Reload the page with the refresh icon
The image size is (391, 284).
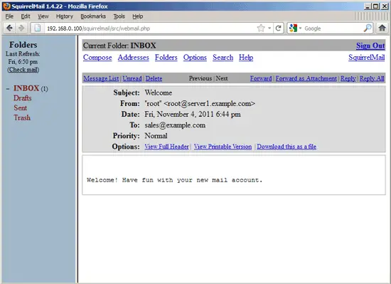coord(278,28)
